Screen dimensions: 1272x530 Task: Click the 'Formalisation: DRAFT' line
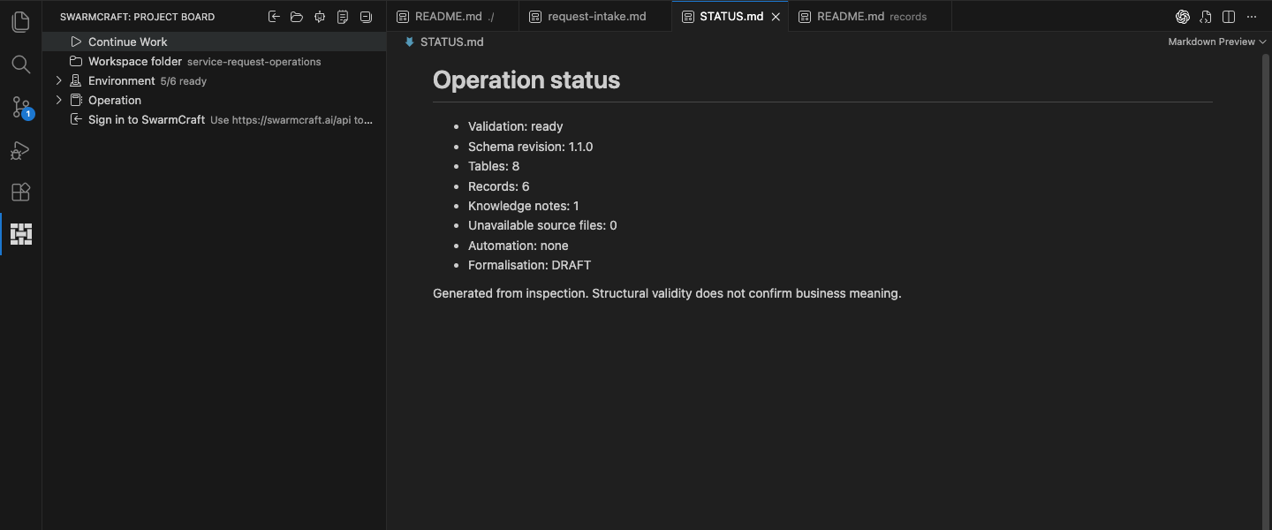[529, 265]
